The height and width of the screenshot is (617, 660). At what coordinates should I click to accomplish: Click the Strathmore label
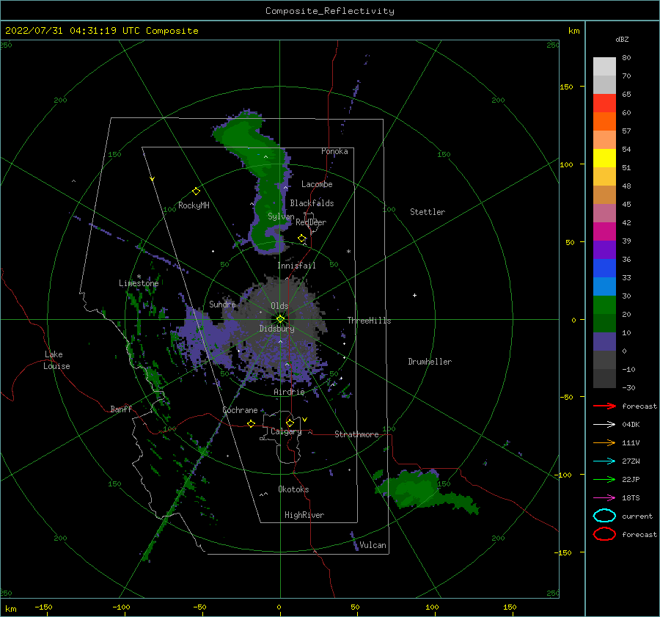tap(356, 434)
